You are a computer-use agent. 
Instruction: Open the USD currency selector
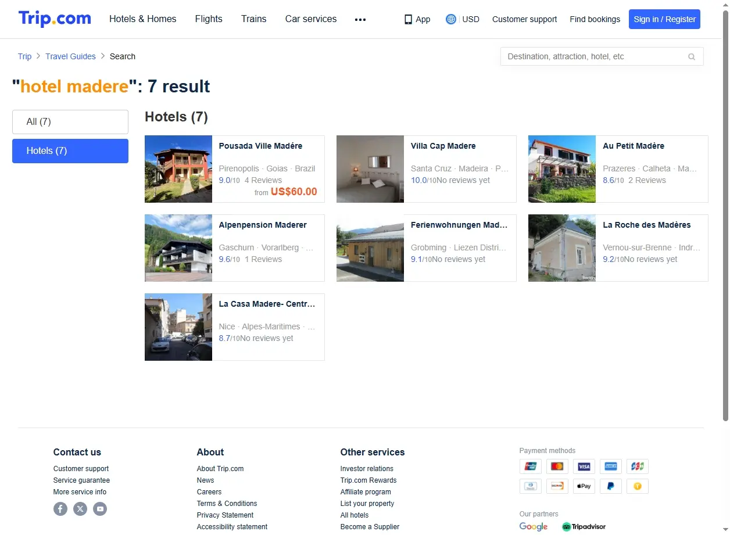click(x=471, y=19)
